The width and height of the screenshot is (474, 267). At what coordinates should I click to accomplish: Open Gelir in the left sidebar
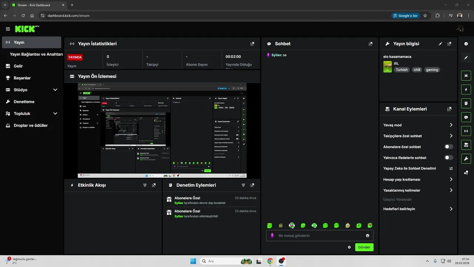(x=31, y=66)
